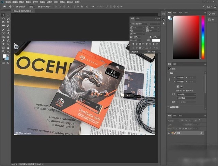This screenshot has height=166, width=218.
Task: Select the Pen tool
Action: point(8,40)
